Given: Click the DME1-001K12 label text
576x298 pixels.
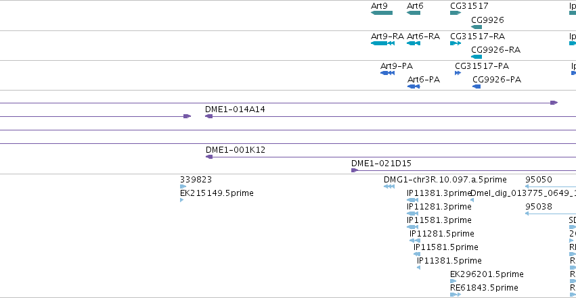Looking at the screenshot, I should pyautogui.click(x=236, y=150).
